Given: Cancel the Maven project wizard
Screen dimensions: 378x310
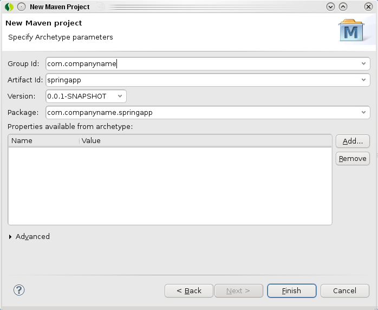Looking at the screenshot, I should point(345,290).
